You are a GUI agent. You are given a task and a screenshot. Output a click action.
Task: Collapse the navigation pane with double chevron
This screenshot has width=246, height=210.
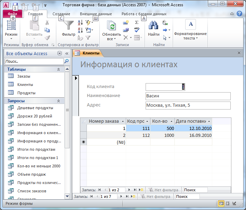(x=67, y=53)
